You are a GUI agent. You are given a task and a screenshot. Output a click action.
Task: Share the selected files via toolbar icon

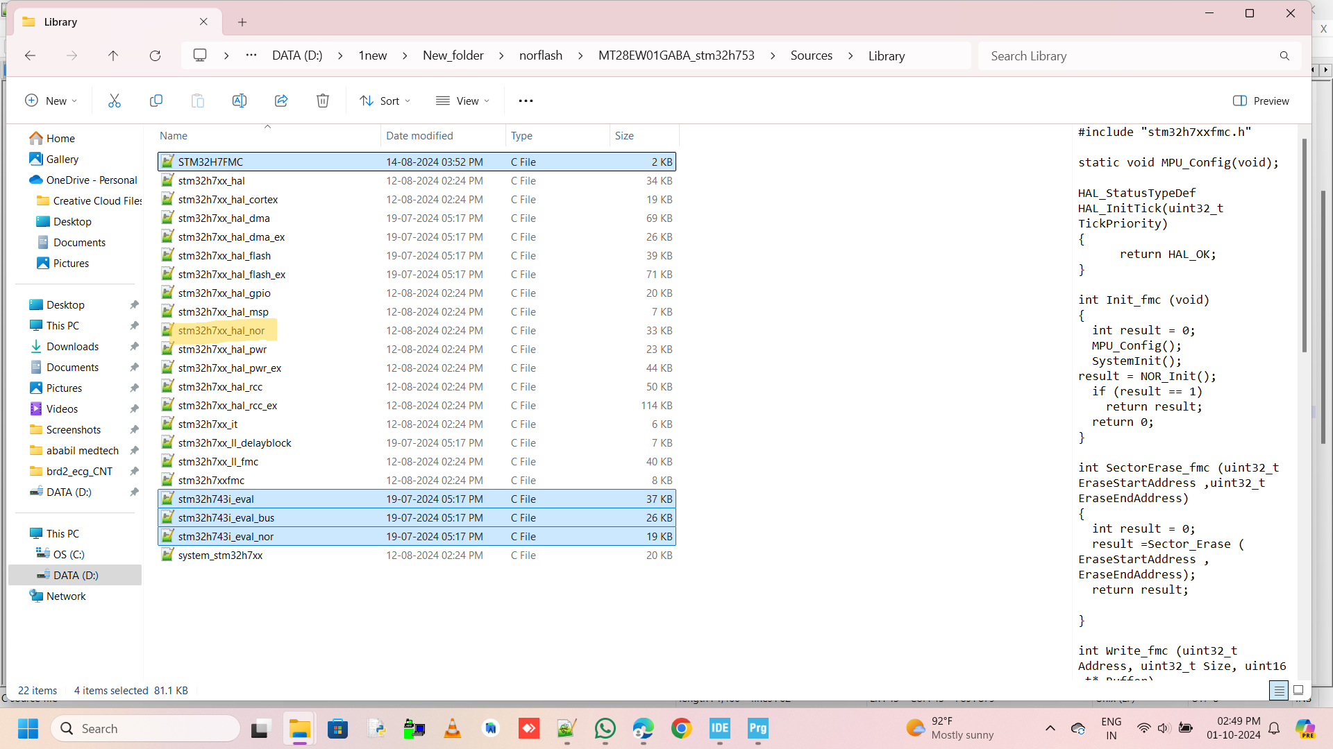coord(281,101)
